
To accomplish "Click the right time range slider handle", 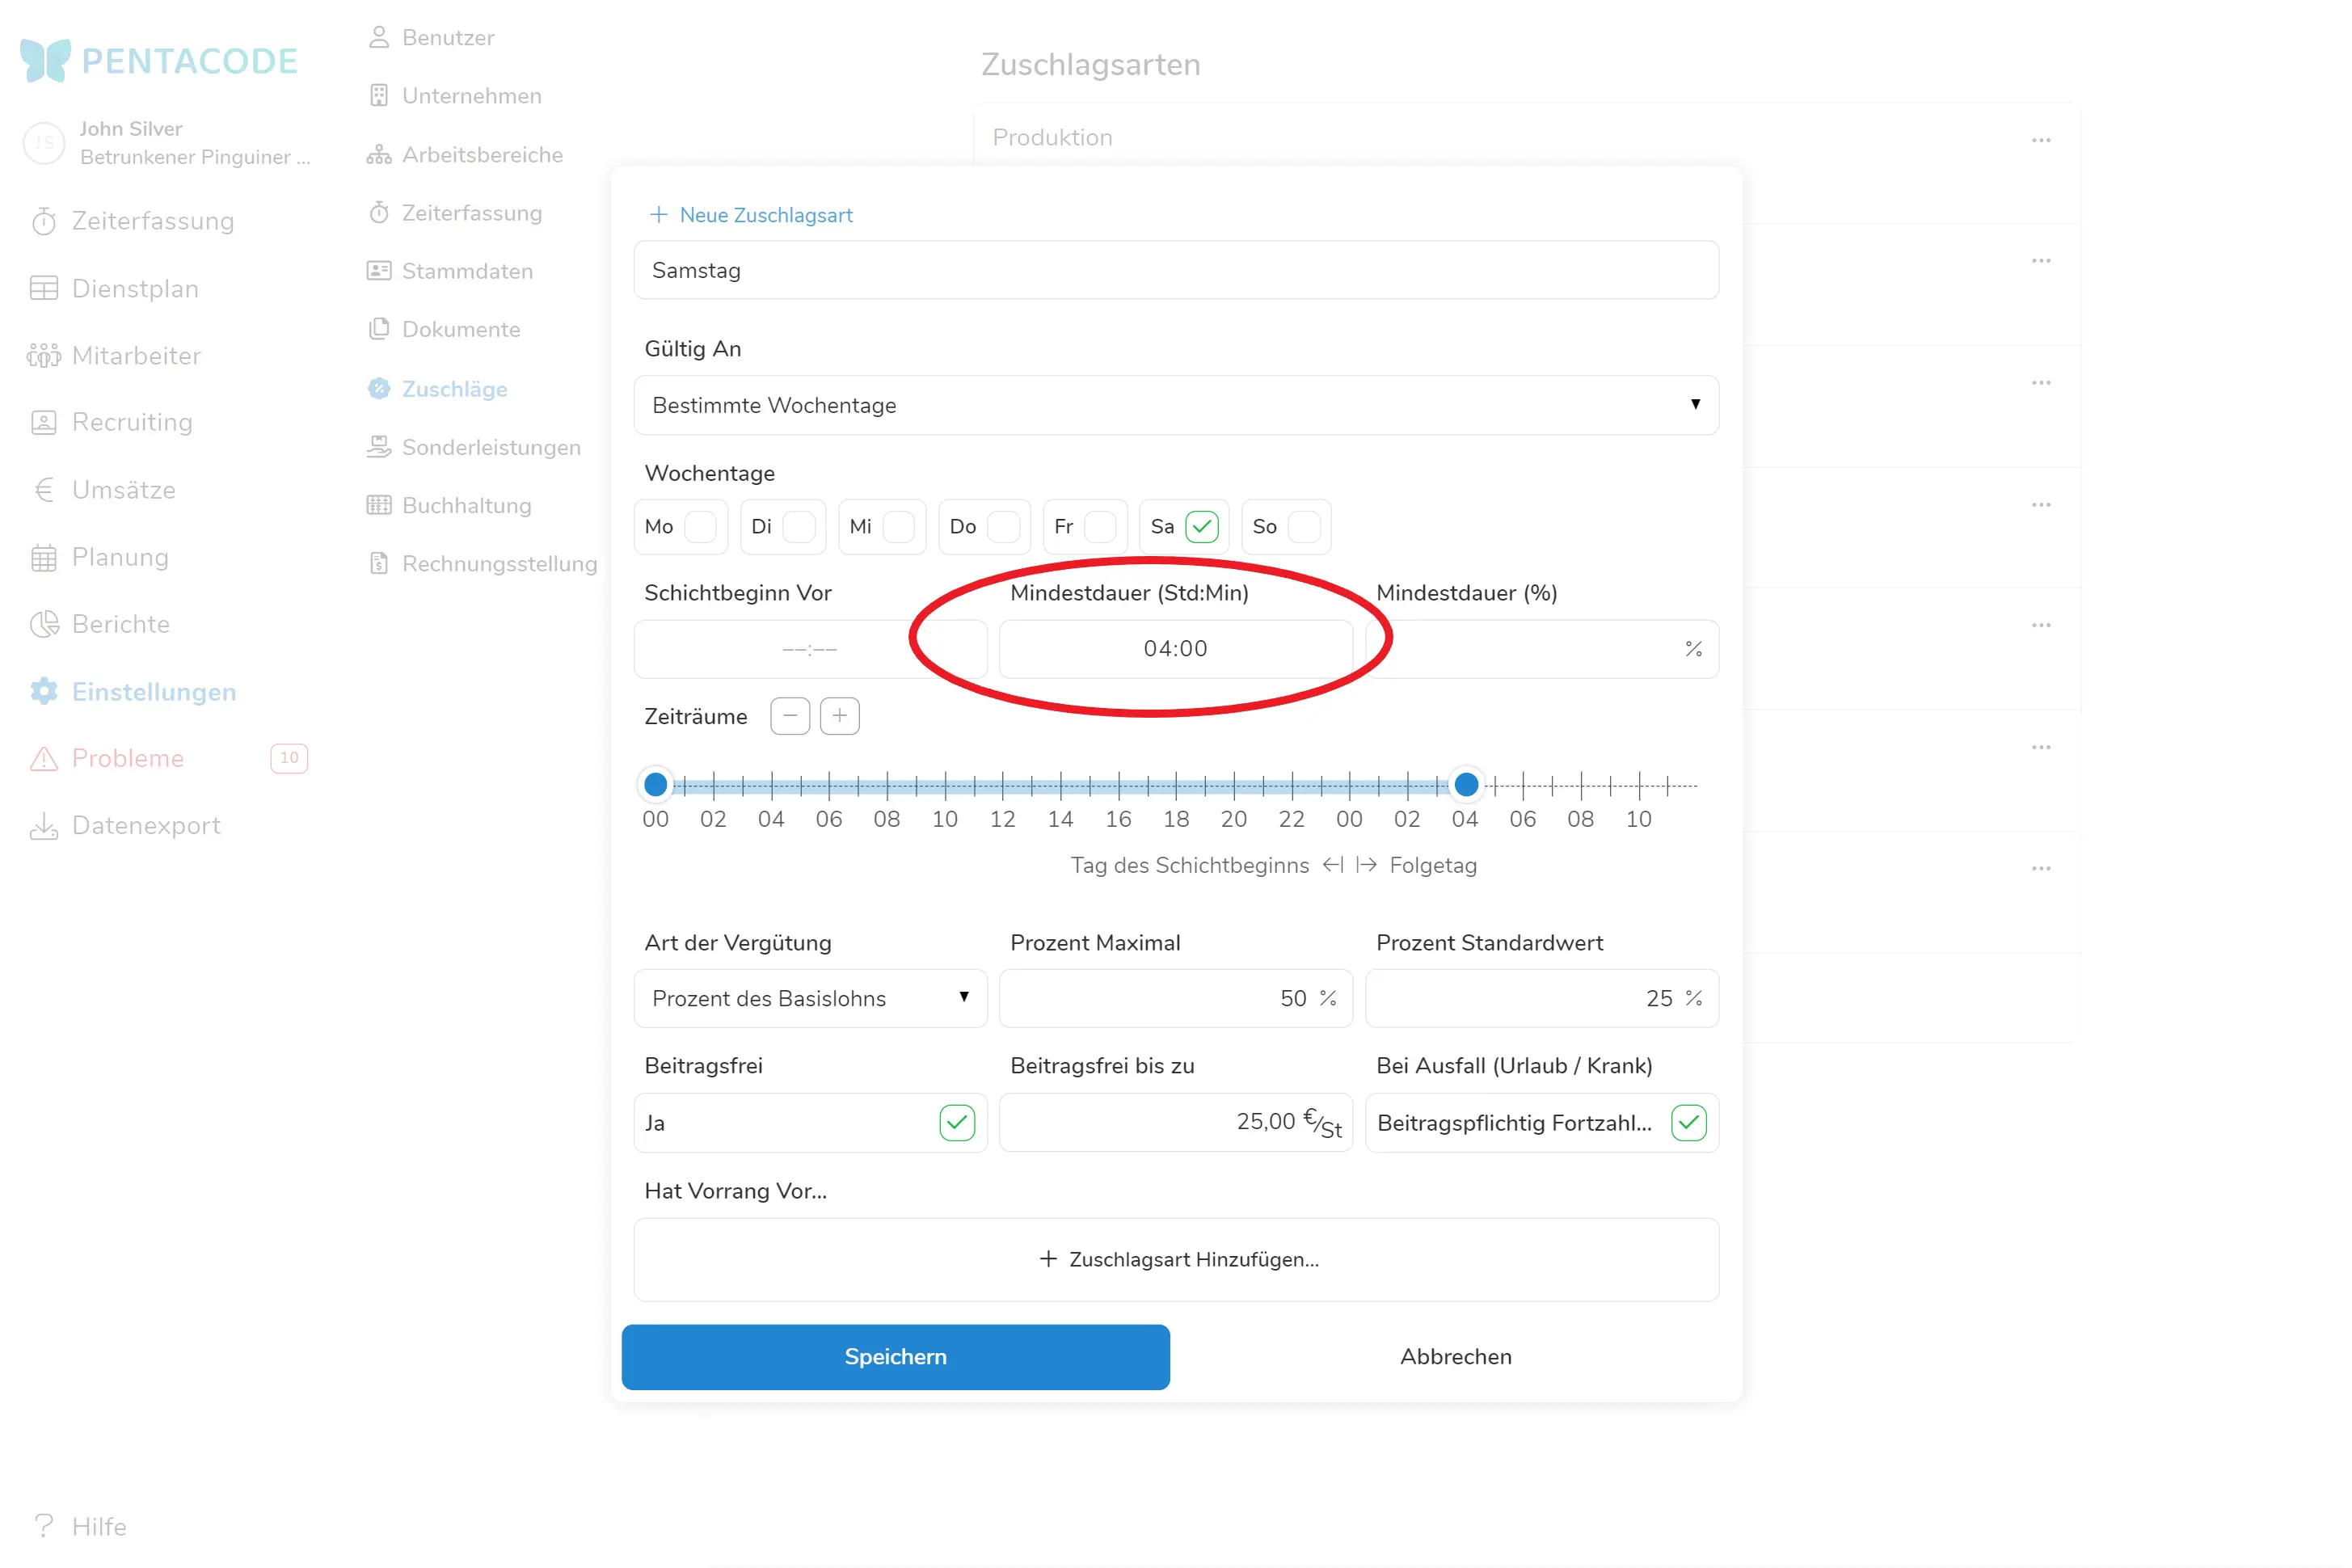I will (1466, 785).
